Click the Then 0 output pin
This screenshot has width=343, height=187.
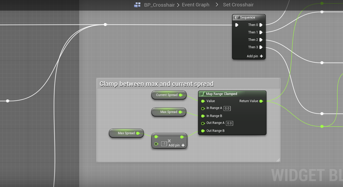click(x=261, y=25)
